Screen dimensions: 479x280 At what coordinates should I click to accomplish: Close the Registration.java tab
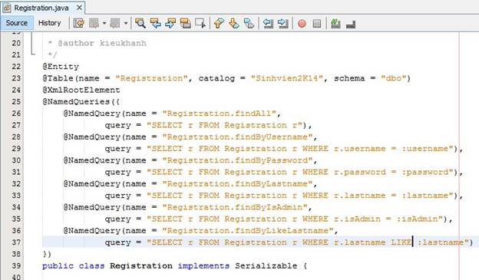[x=79, y=8]
